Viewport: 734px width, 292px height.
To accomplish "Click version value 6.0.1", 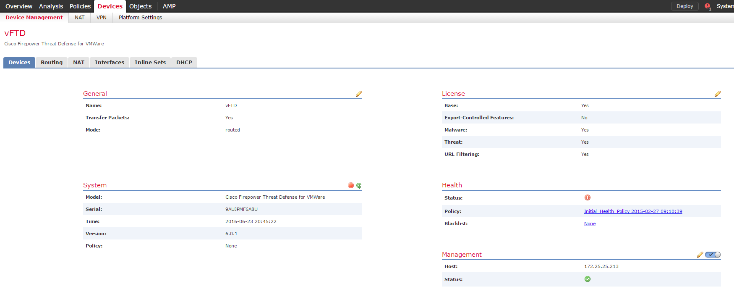I will [x=231, y=234].
